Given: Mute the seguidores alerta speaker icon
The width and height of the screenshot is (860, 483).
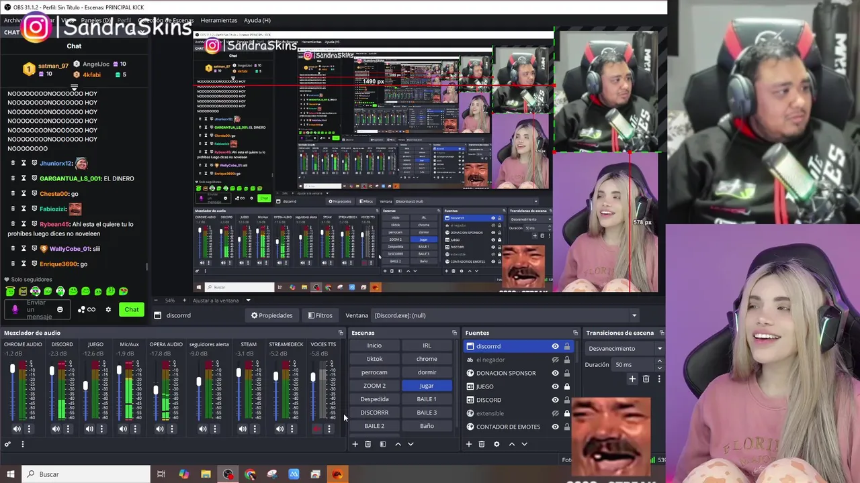Looking at the screenshot, I should pyautogui.click(x=203, y=429).
